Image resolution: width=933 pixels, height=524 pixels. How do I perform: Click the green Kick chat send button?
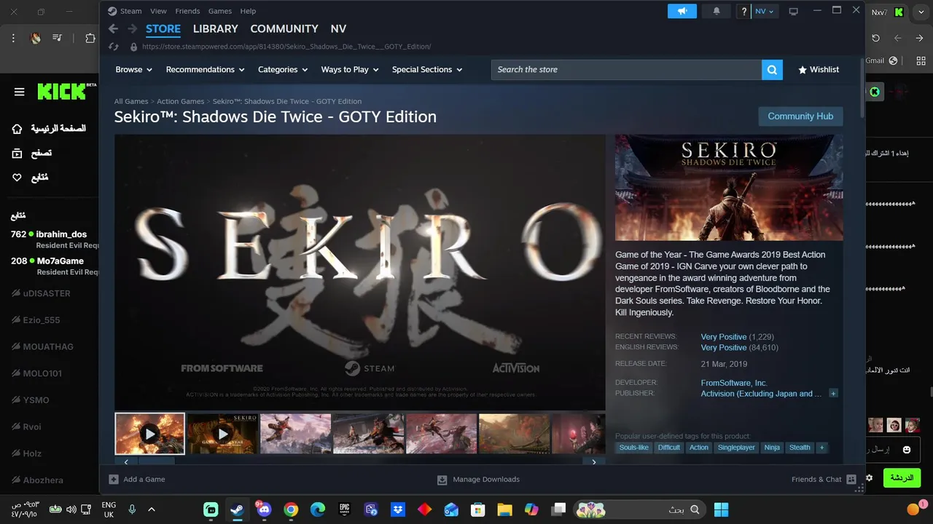pyautogui.click(x=902, y=478)
